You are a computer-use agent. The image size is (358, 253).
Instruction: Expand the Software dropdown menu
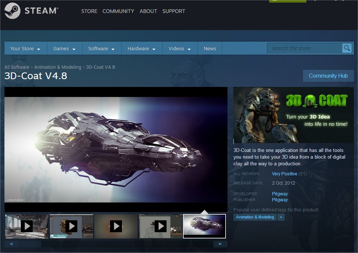click(101, 49)
